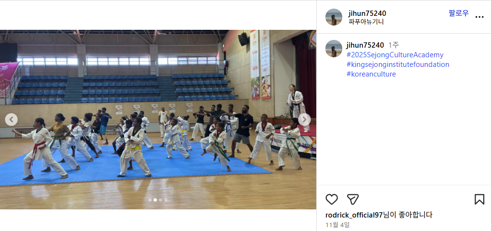Open the #2025SejongCultureAcademy hashtag
The width and height of the screenshot is (491, 231).
pyautogui.click(x=395, y=55)
